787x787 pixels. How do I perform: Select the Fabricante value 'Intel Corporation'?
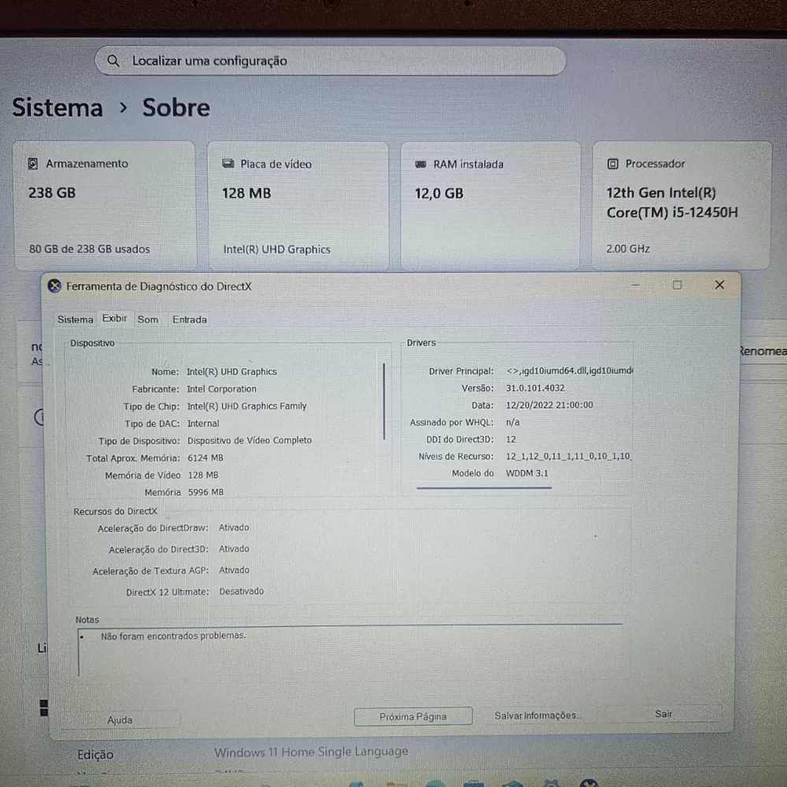[x=221, y=389]
